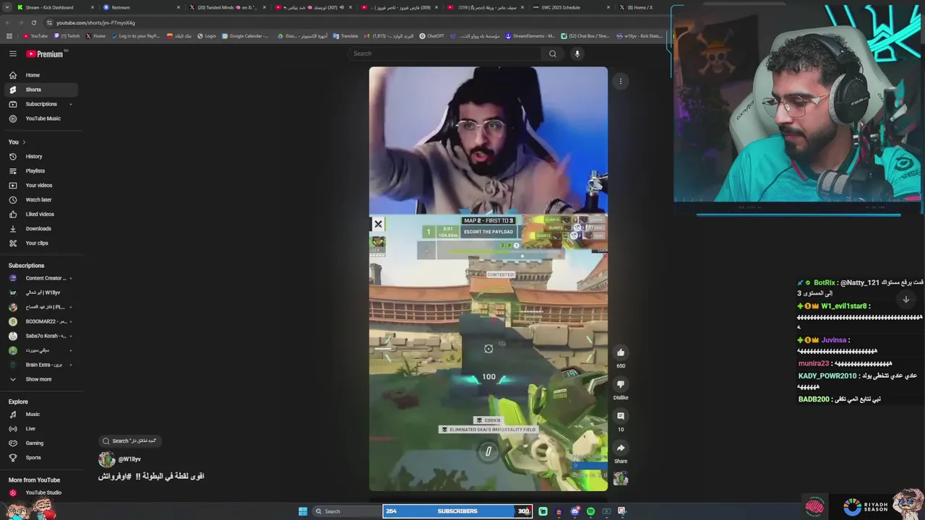Click the Short video player

pyautogui.click(x=489, y=279)
